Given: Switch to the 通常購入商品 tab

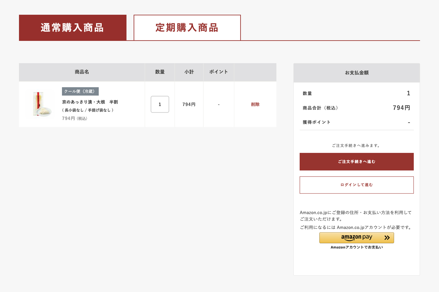Looking at the screenshot, I should 72,28.
